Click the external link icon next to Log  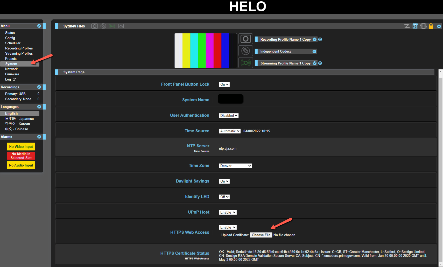(x=14, y=79)
